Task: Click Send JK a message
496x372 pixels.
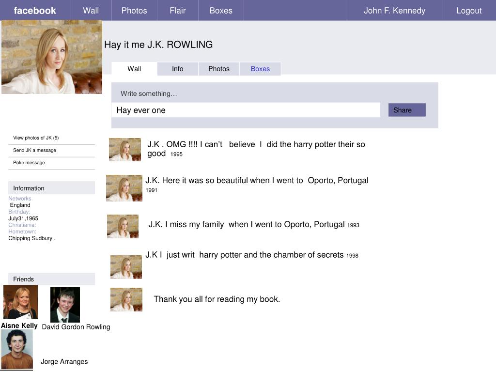Action: point(34,150)
